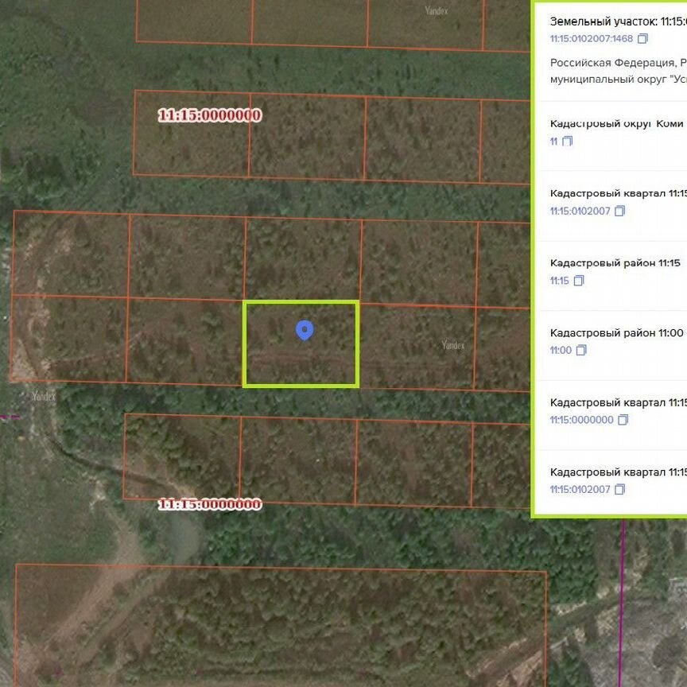Copy quarter code 11:15:0000000 in panel

[623, 420]
